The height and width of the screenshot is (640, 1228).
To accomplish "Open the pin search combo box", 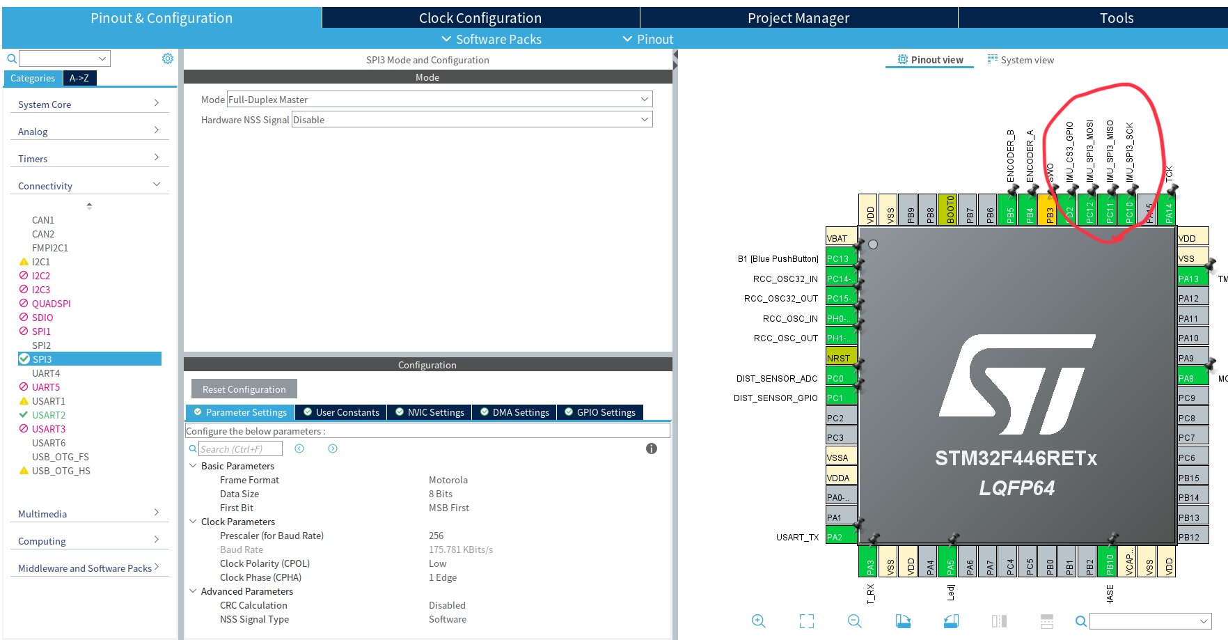I will [1150, 621].
